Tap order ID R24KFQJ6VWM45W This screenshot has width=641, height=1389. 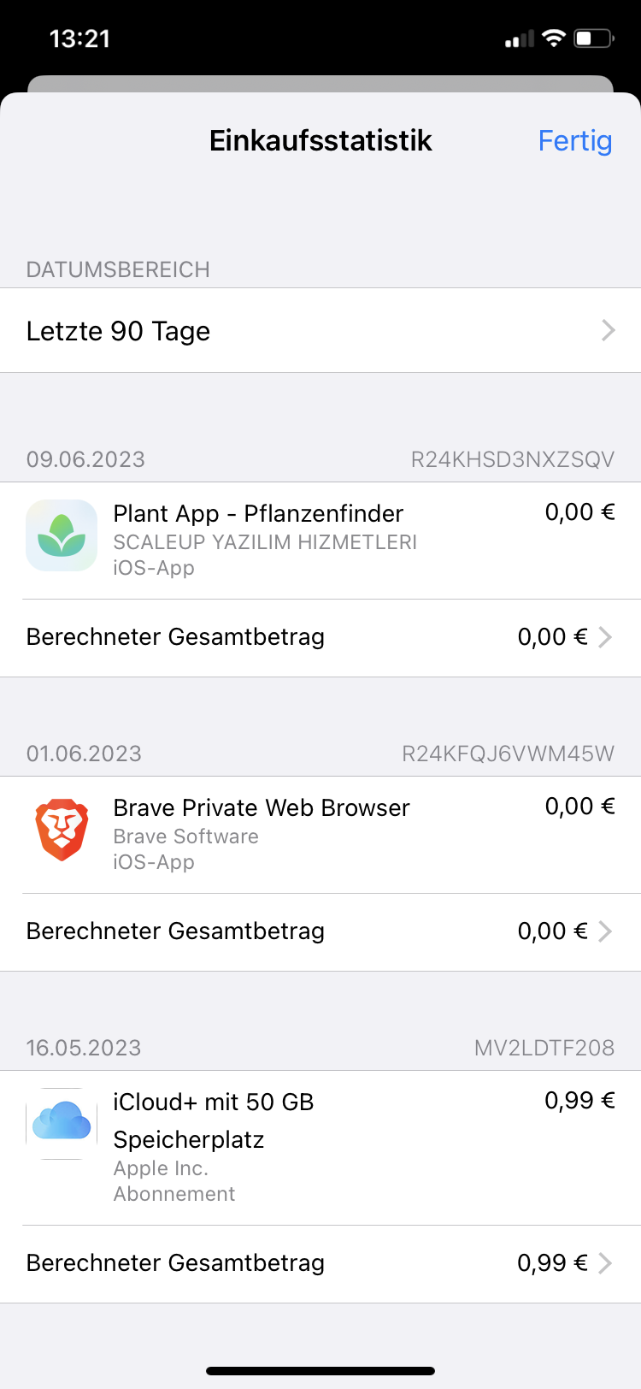click(508, 754)
